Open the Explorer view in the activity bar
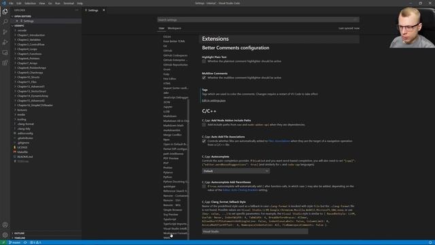435x245 pixels. 5,12
